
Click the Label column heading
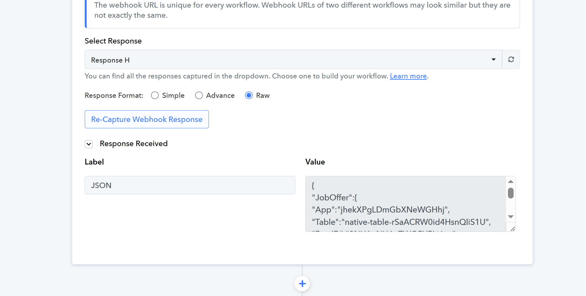coord(94,162)
